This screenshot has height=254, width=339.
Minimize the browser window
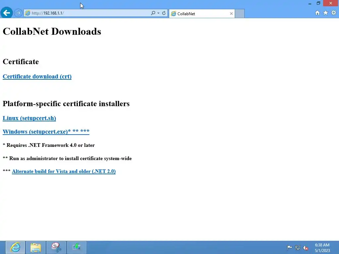coord(310,3)
